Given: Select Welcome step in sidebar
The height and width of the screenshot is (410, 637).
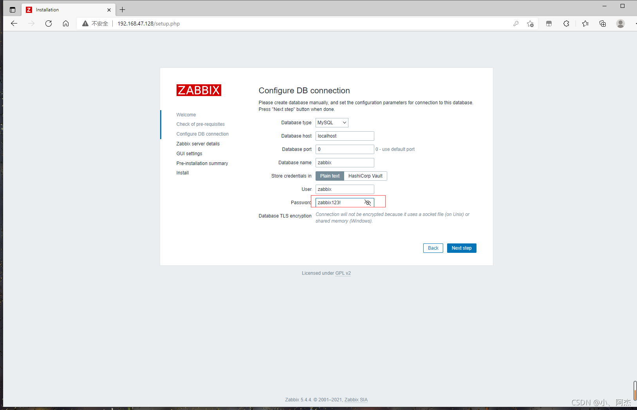Looking at the screenshot, I should click(186, 115).
